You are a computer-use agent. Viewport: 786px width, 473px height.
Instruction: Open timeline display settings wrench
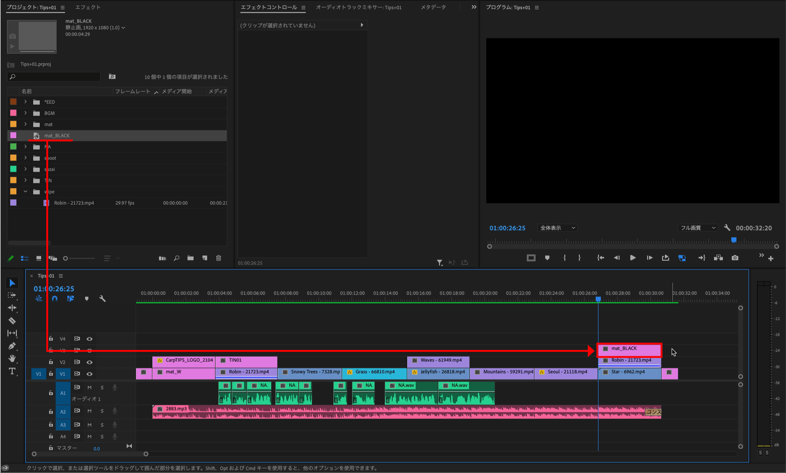coord(102,298)
